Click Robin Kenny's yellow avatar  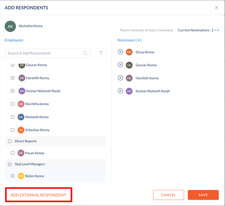pyautogui.click(x=21, y=176)
